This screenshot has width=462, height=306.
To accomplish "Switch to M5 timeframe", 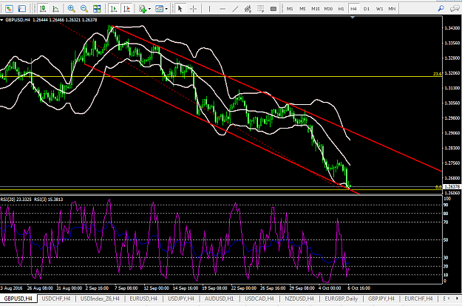I will (302, 9).
